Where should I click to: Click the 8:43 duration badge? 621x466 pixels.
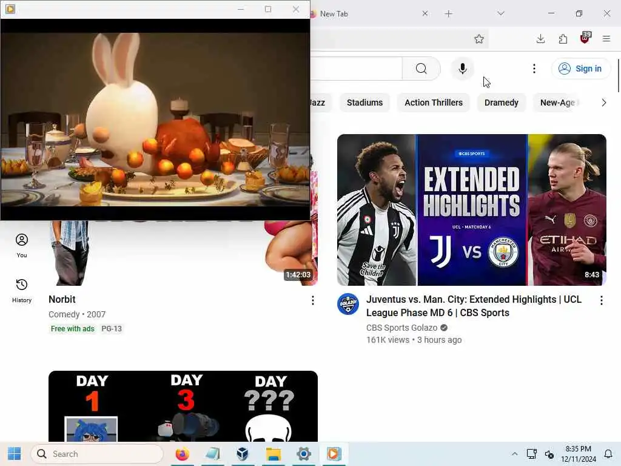[592, 275]
